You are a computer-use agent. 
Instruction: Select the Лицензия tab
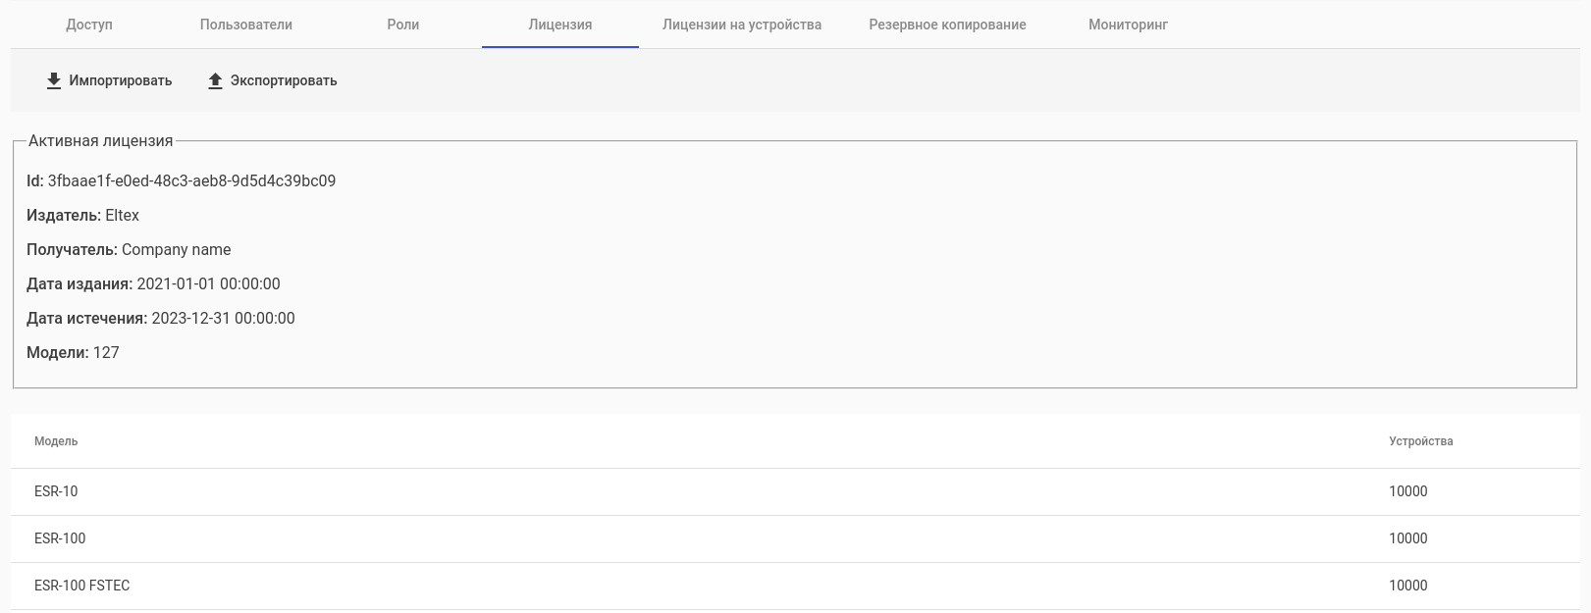pos(560,25)
